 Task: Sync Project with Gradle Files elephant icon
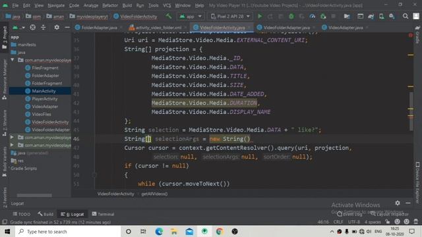coord(371,16)
